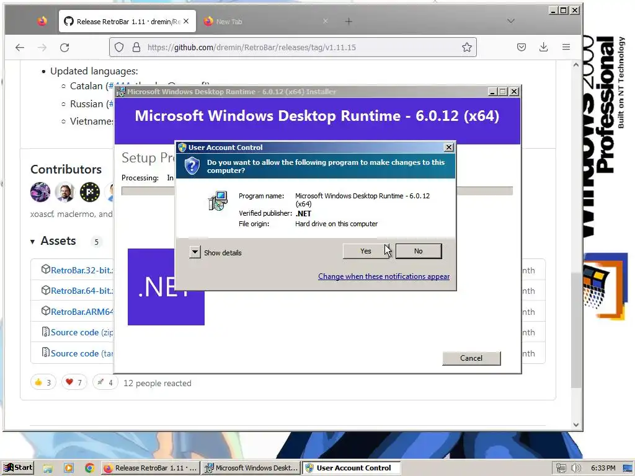This screenshot has width=635, height=476.
Task: Click the page scrollbar up arrow
Action: [576, 64]
